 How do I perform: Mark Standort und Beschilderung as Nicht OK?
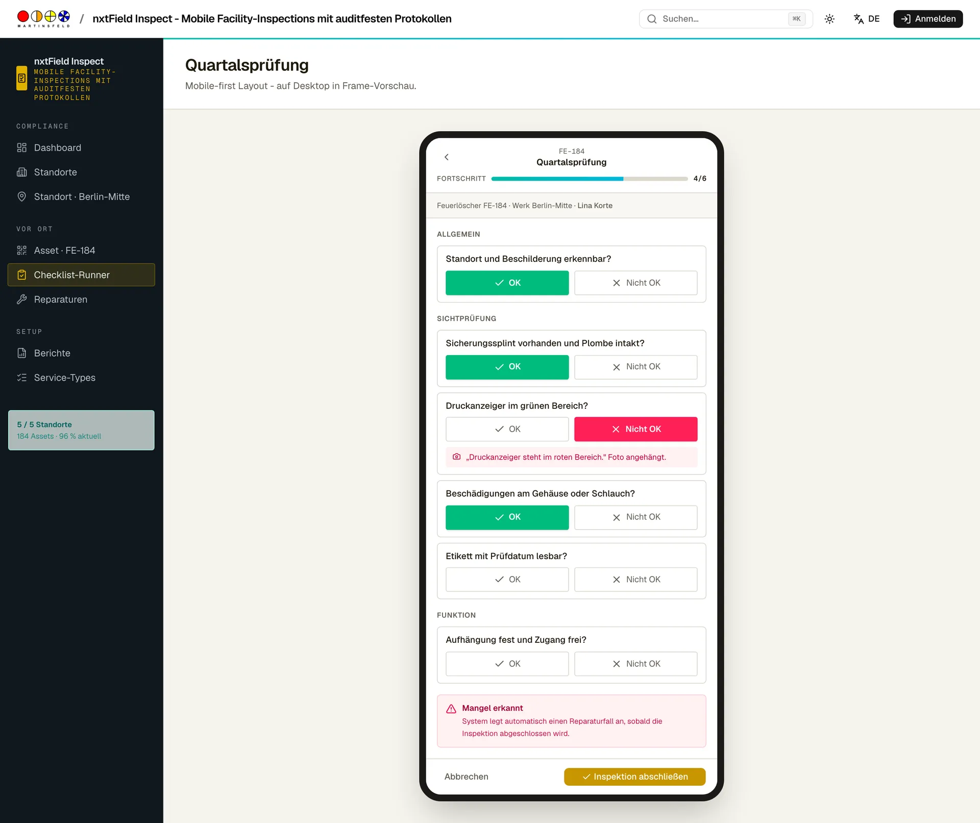pyautogui.click(x=635, y=283)
